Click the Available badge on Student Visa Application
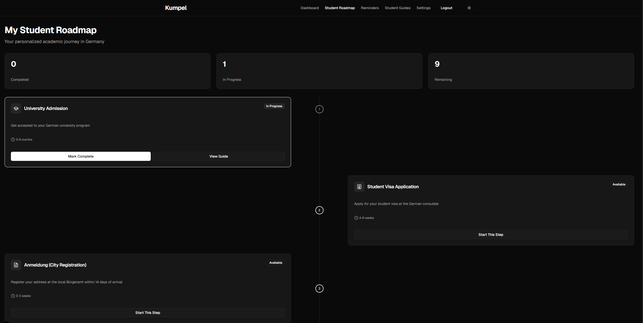643x323 pixels. tap(619, 184)
